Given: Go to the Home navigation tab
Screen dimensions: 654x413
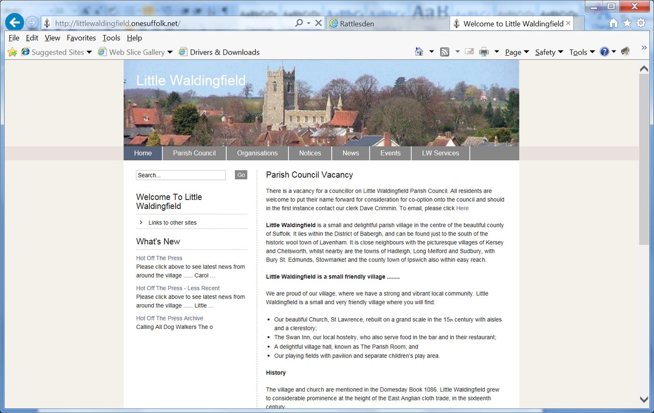Looking at the screenshot, I should (x=143, y=153).
